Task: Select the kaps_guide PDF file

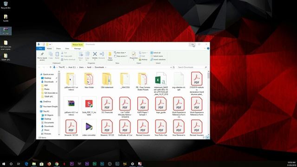Action: [x=161, y=105]
